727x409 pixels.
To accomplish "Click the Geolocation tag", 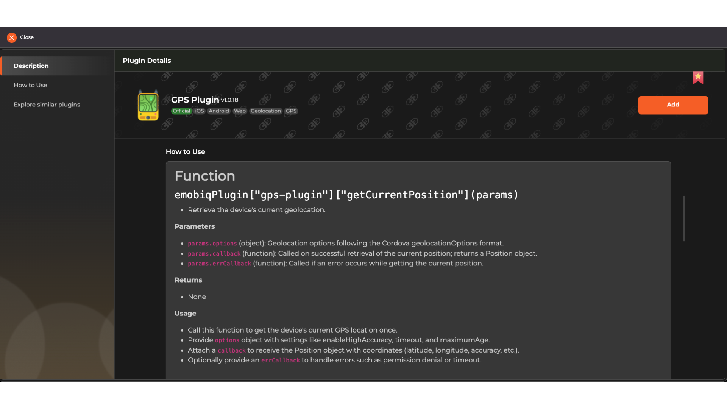I will tap(266, 111).
